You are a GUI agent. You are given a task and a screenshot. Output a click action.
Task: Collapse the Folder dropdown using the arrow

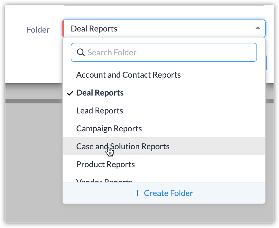pyautogui.click(x=258, y=28)
